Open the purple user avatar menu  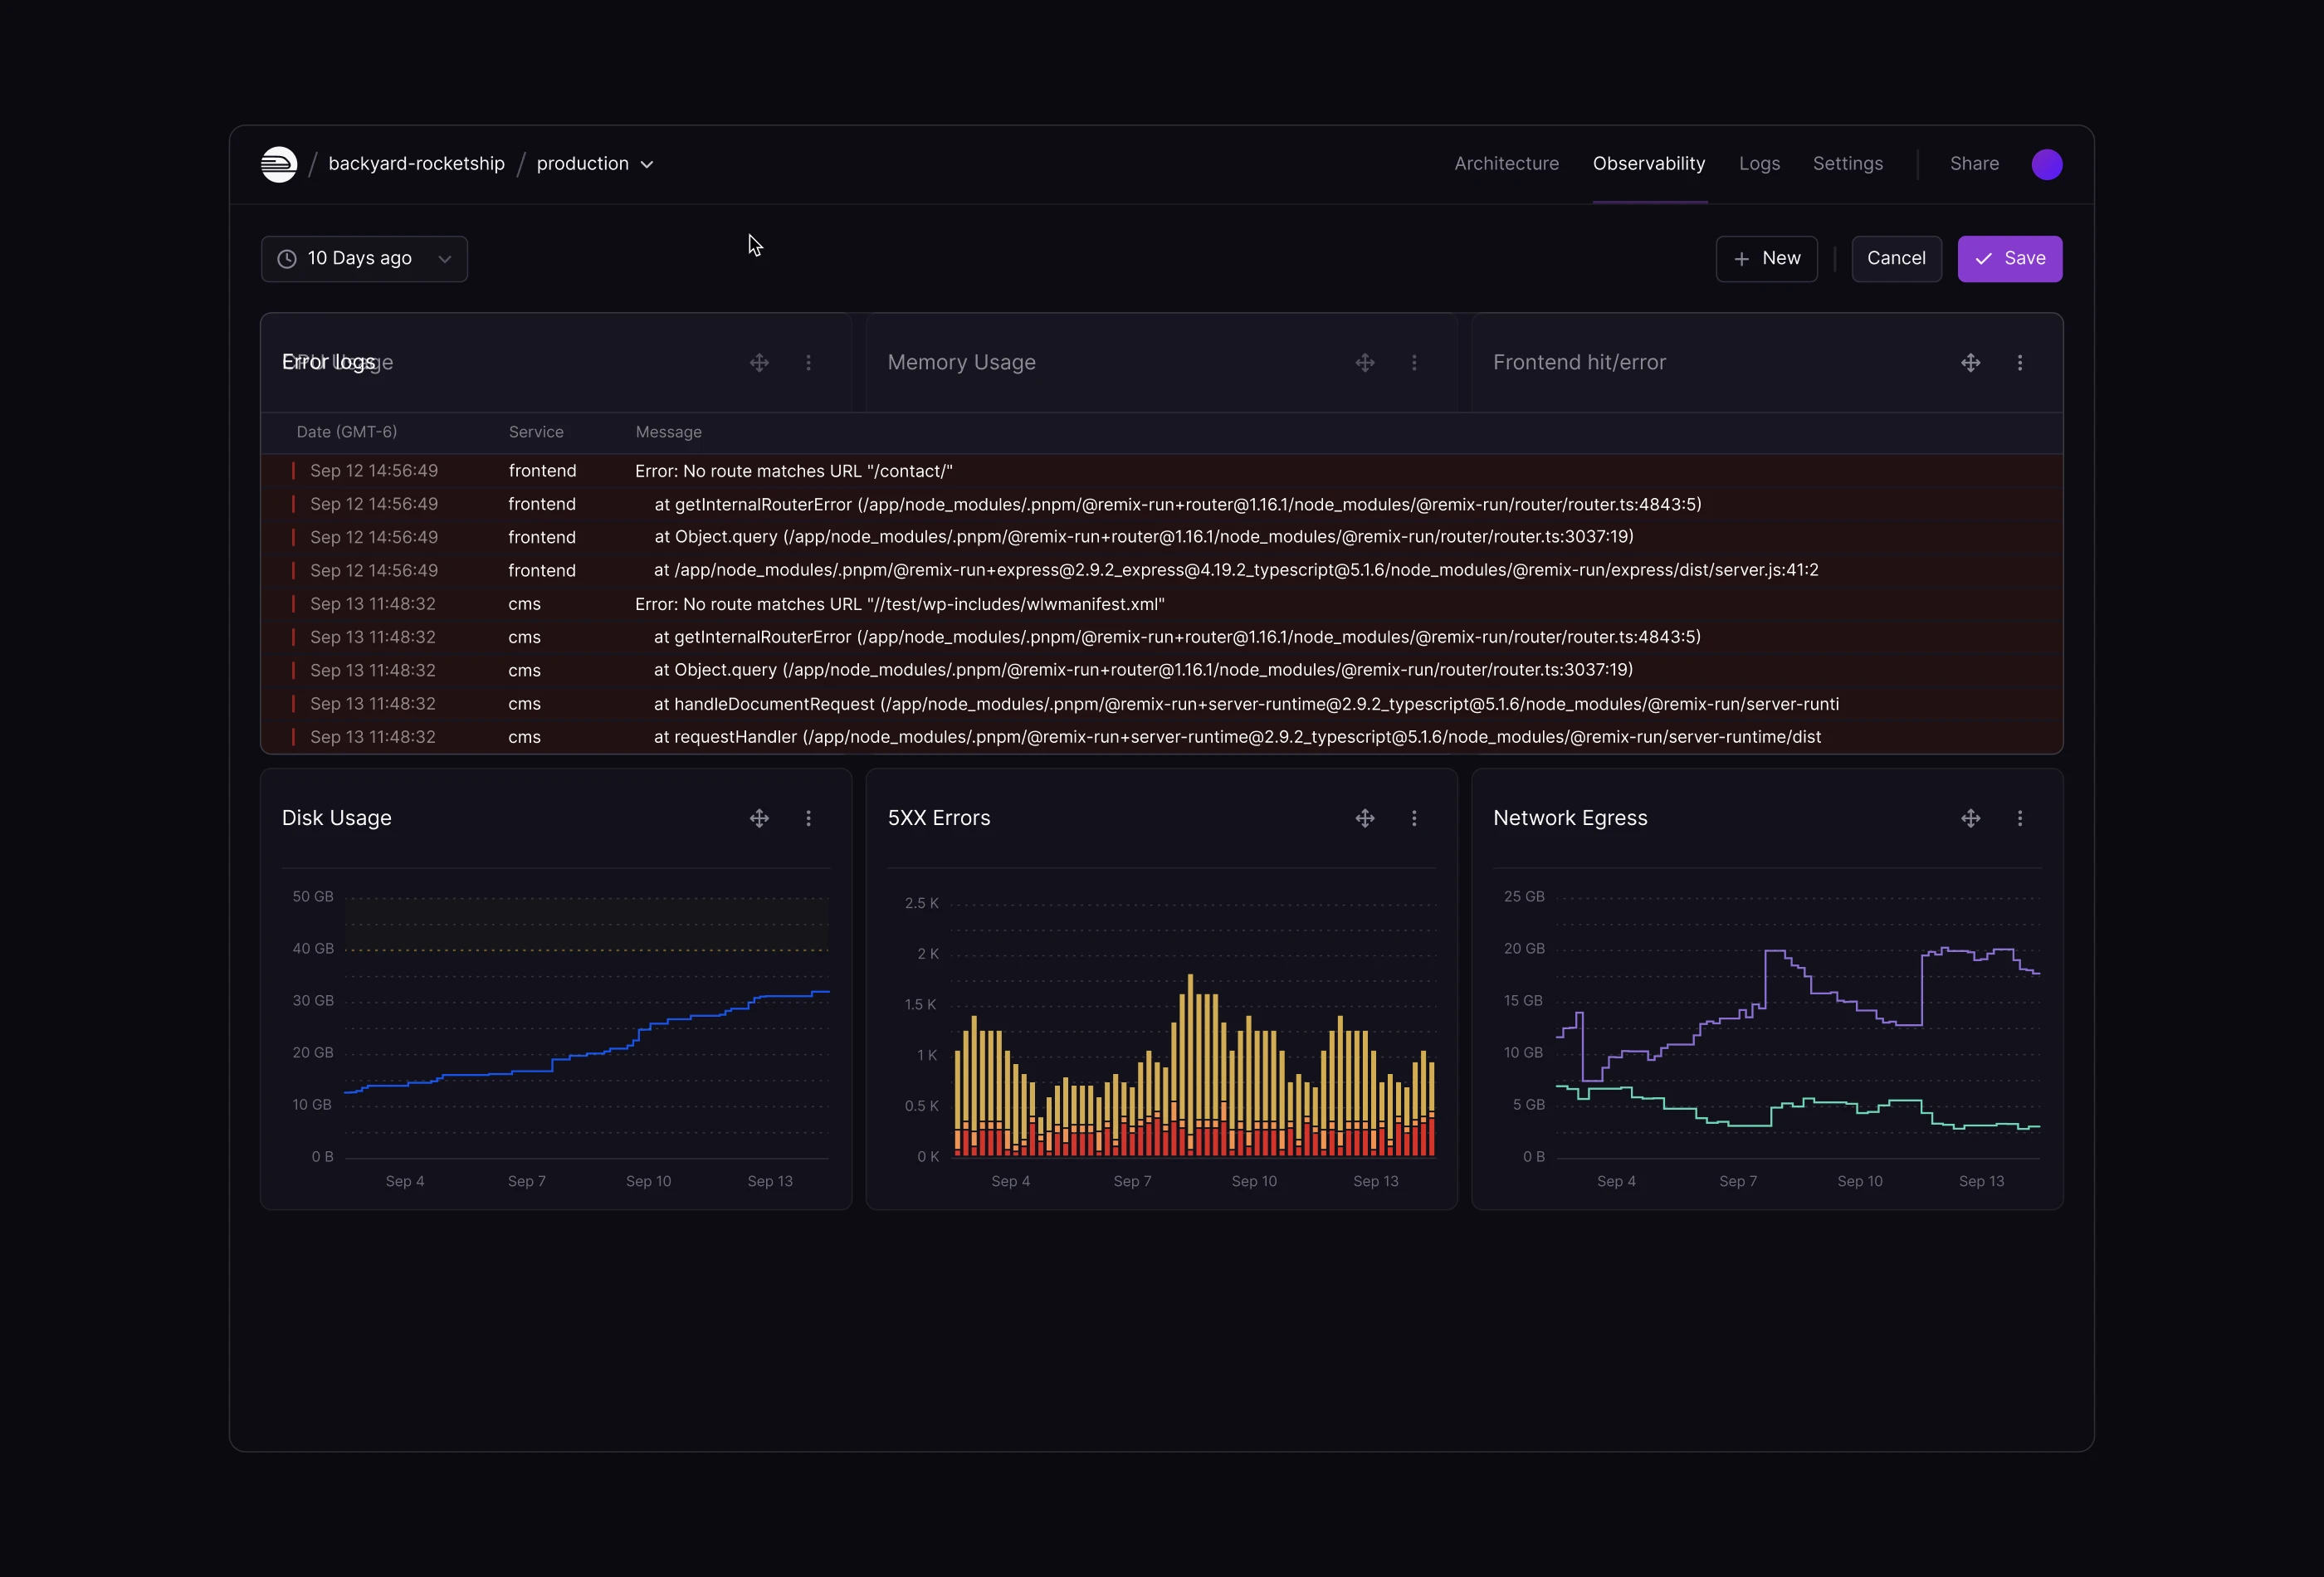(x=2046, y=164)
